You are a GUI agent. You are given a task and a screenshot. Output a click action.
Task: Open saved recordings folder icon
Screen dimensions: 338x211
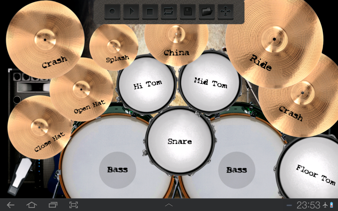pyautogui.click(x=207, y=12)
